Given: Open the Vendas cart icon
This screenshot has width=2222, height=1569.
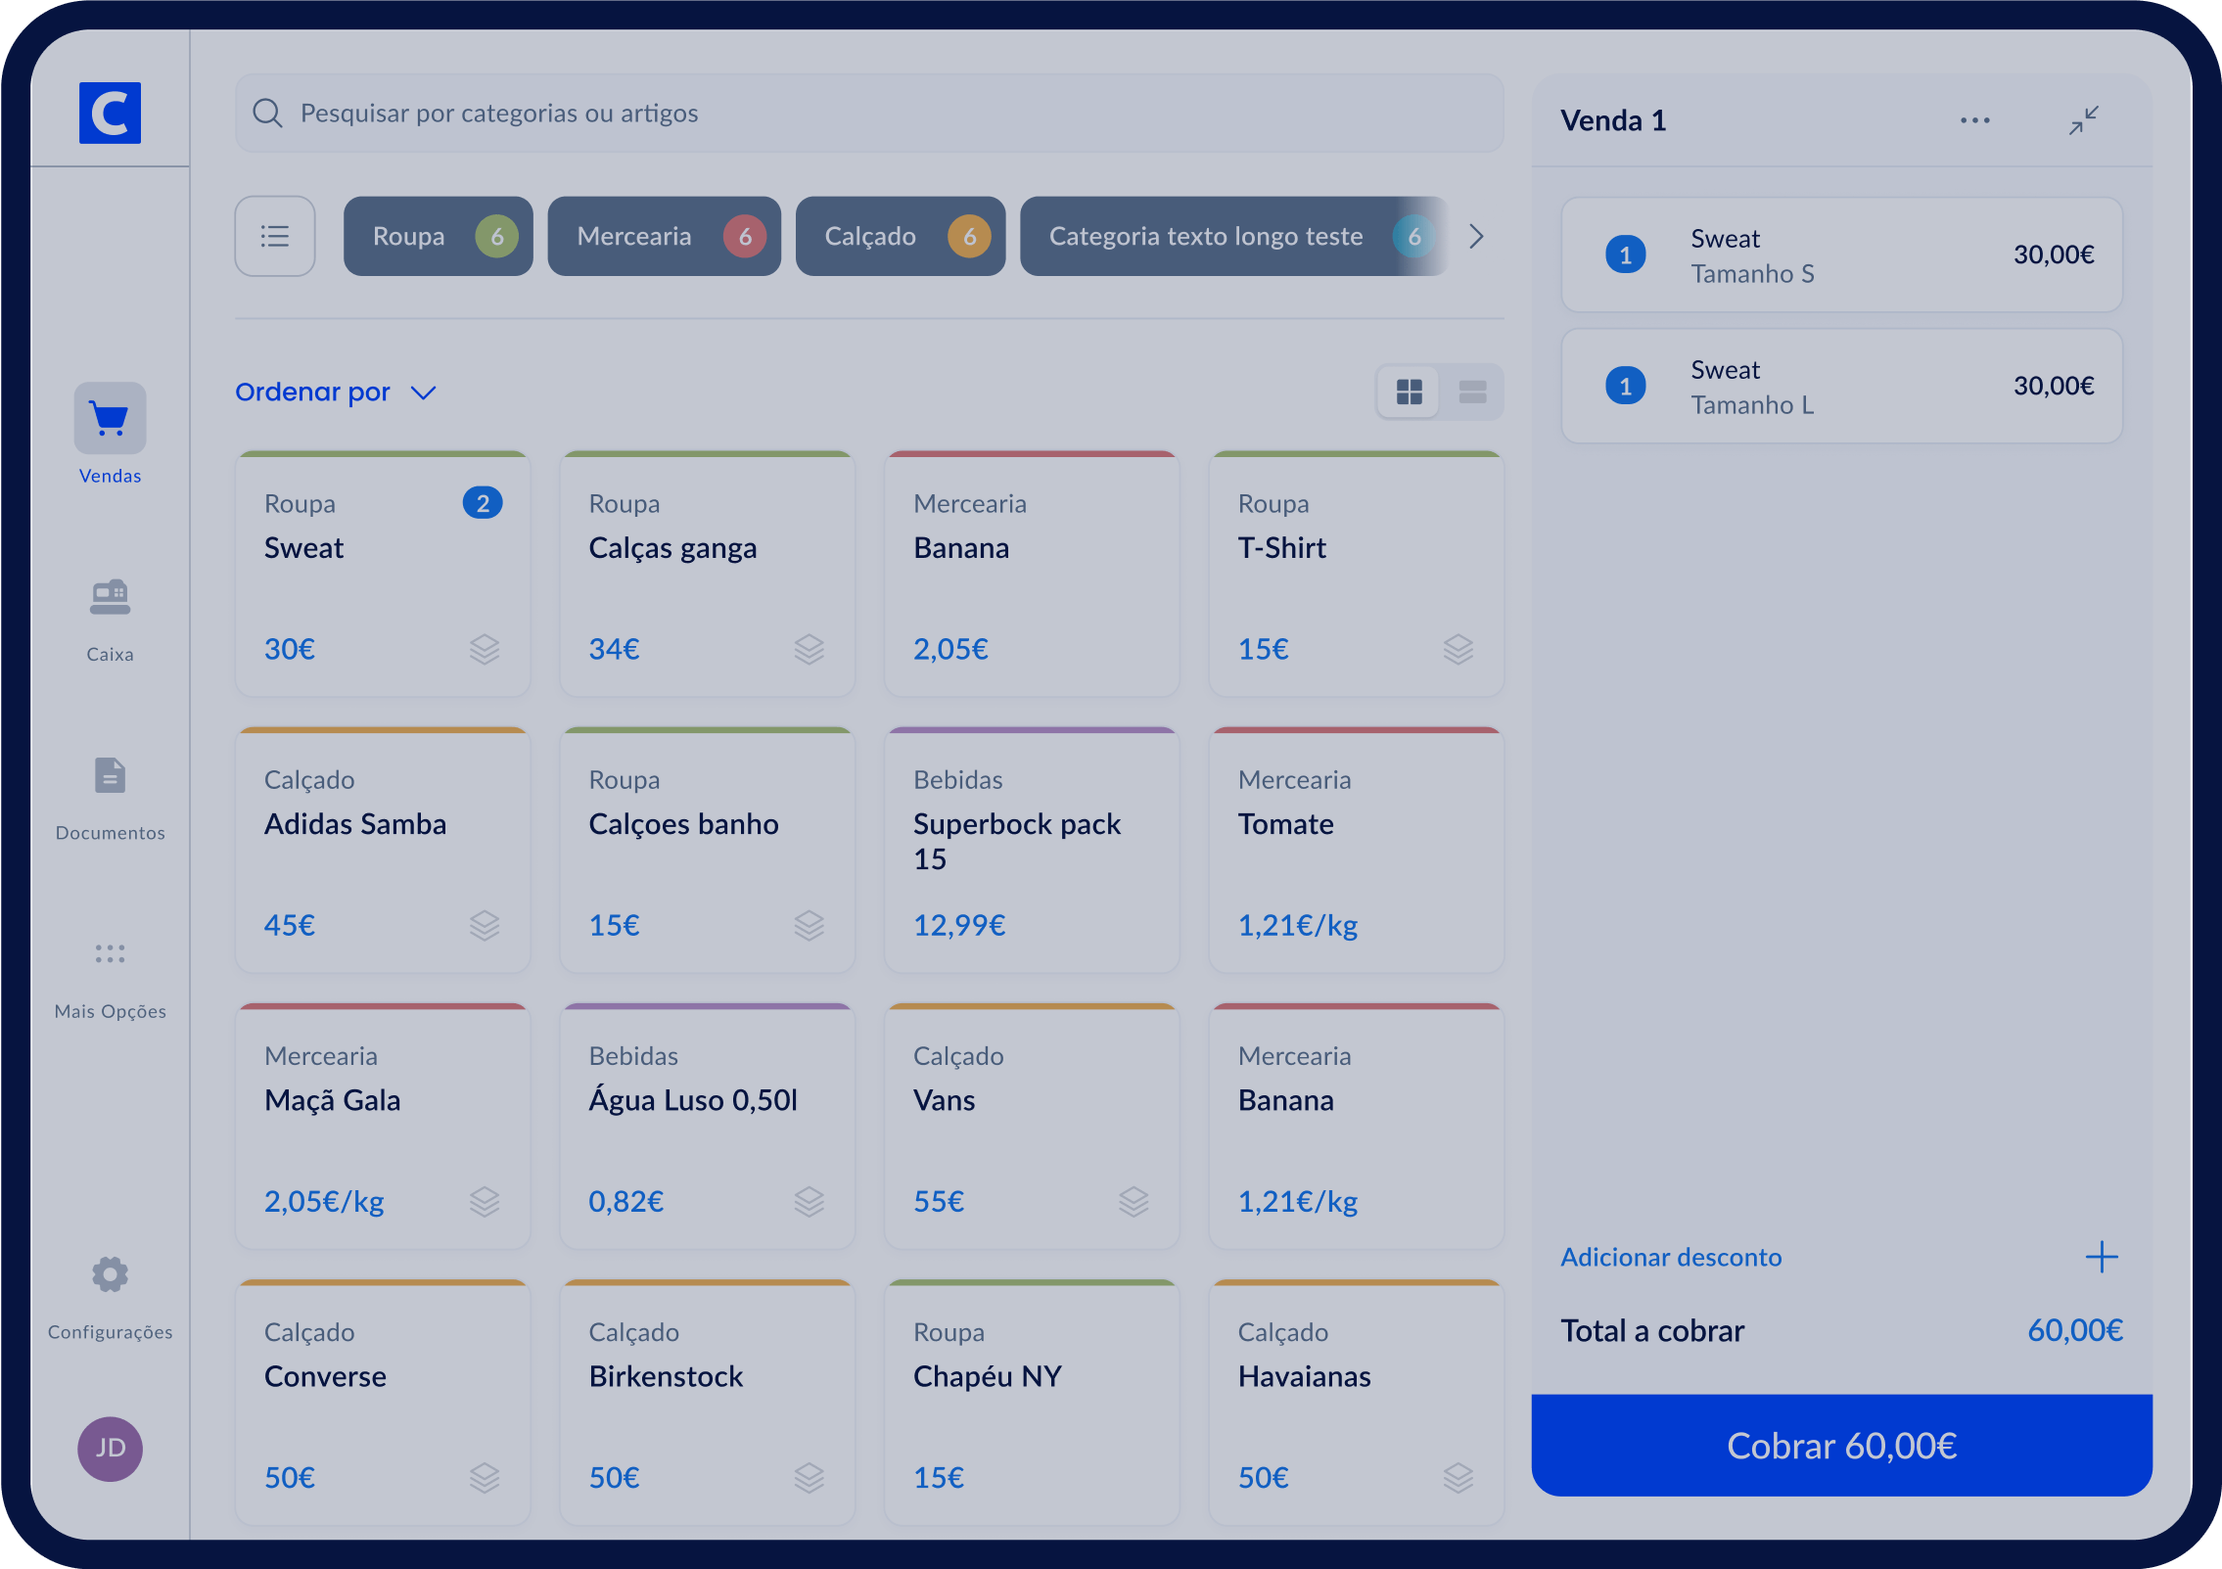Looking at the screenshot, I should click(110, 418).
